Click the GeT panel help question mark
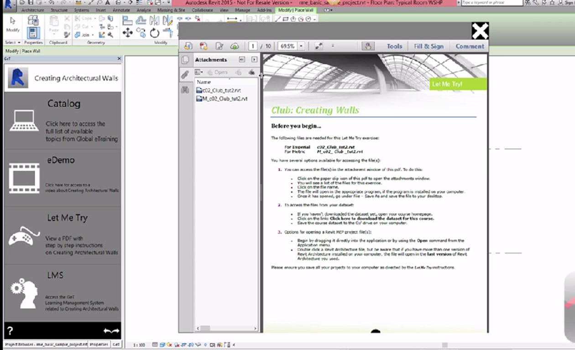Screen dimensions: 575x350 [x=10, y=331]
